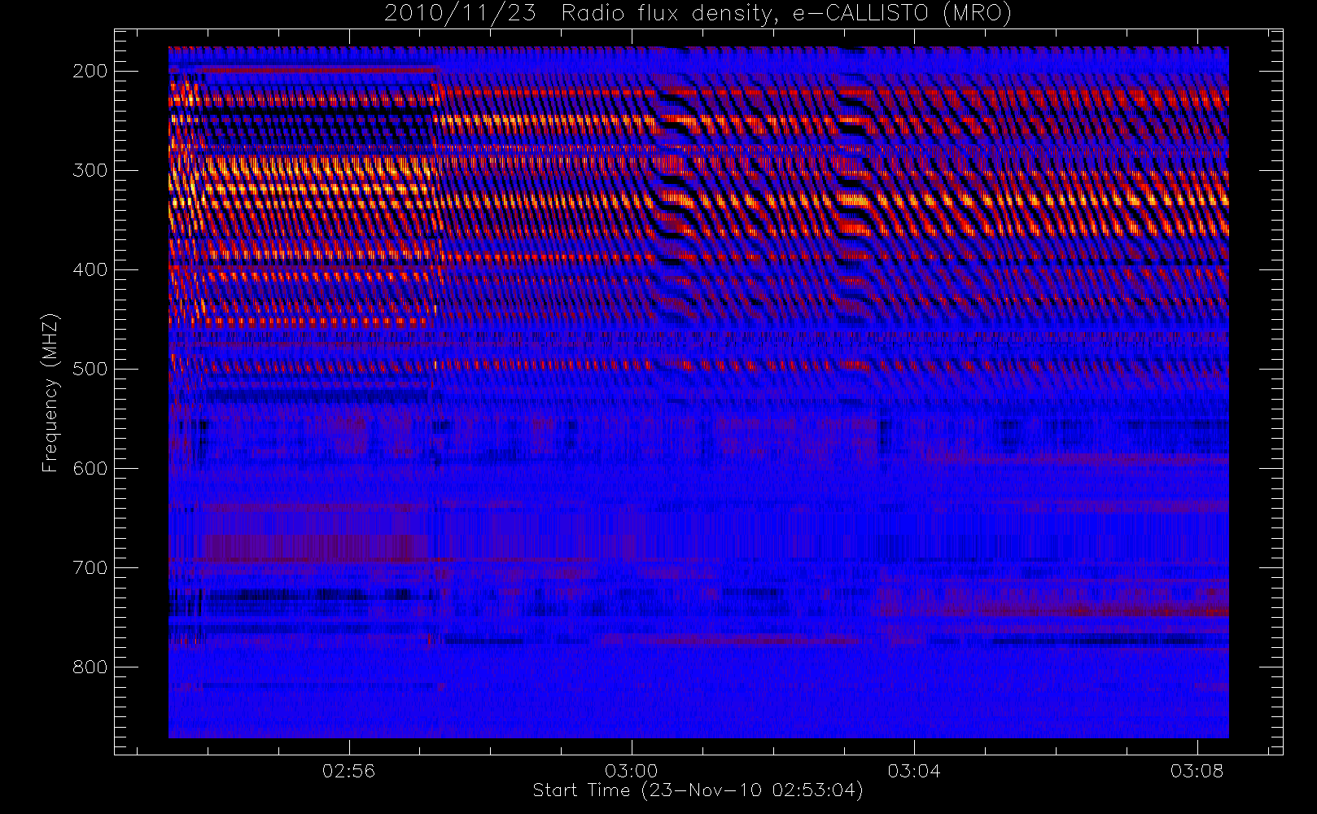Click the 03:08 time tick label
Screen dimensions: 1317x814
coord(1197,771)
